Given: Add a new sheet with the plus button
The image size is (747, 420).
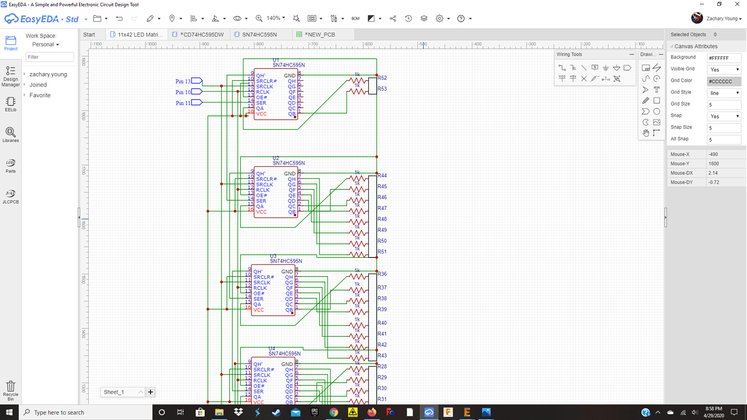Looking at the screenshot, I should point(150,392).
